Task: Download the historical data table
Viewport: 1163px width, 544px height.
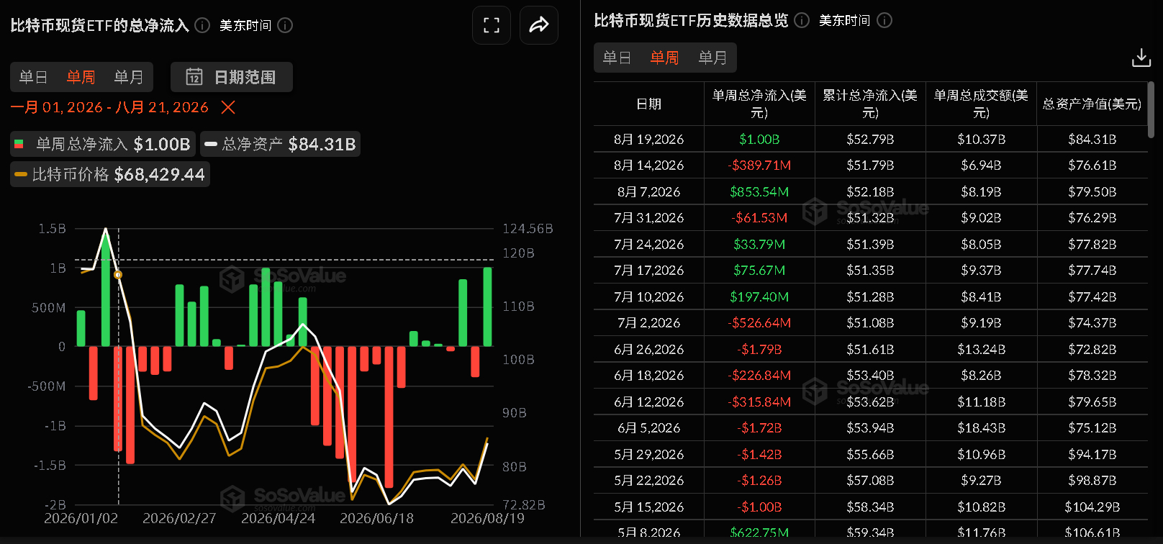Action: coord(1141,58)
